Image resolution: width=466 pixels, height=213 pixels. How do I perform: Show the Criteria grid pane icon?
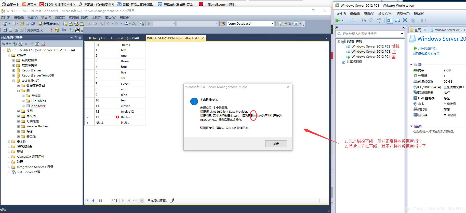click(10, 30)
